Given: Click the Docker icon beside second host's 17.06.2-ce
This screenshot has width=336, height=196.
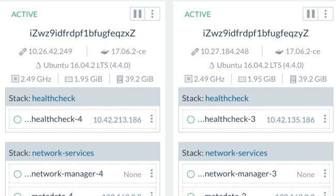Looking at the screenshot, I should pyautogui.click(x=279, y=52).
